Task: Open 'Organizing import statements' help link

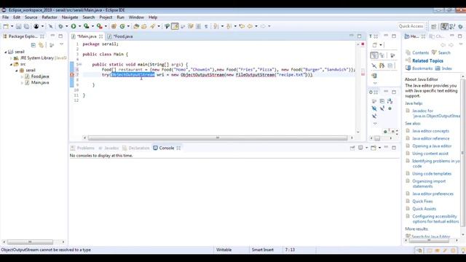Action: tap(429, 183)
